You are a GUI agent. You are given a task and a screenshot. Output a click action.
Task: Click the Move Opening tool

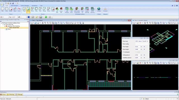click(92, 10)
